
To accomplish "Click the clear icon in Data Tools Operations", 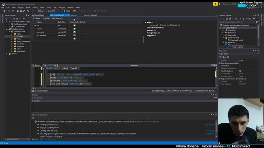I will [x=33, y=118].
